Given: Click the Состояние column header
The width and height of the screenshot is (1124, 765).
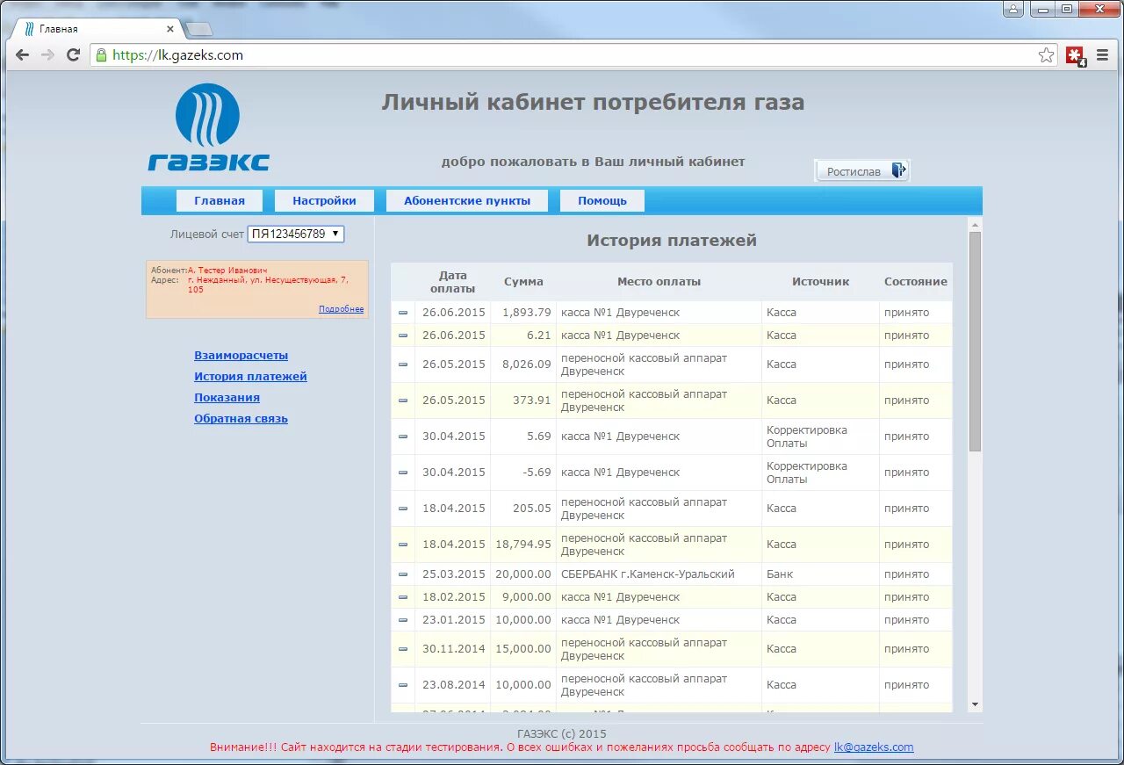Looking at the screenshot, I should tap(916, 282).
